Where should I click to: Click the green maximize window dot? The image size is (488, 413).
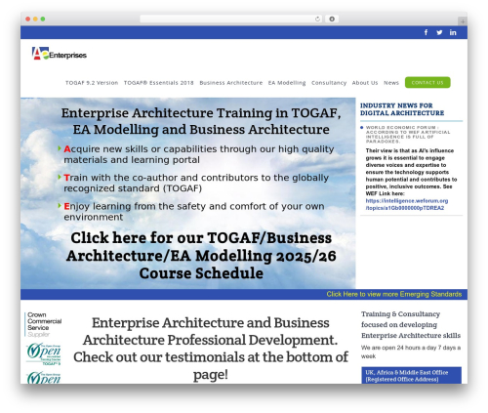pyautogui.click(x=43, y=19)
